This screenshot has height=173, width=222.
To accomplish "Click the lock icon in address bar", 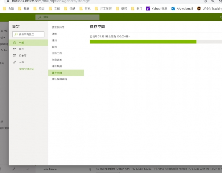I will pos(8,1).
